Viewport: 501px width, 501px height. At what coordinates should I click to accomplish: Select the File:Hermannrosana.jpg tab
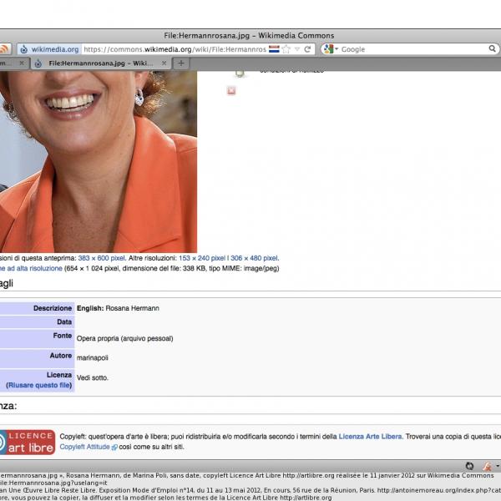(100, 63)
